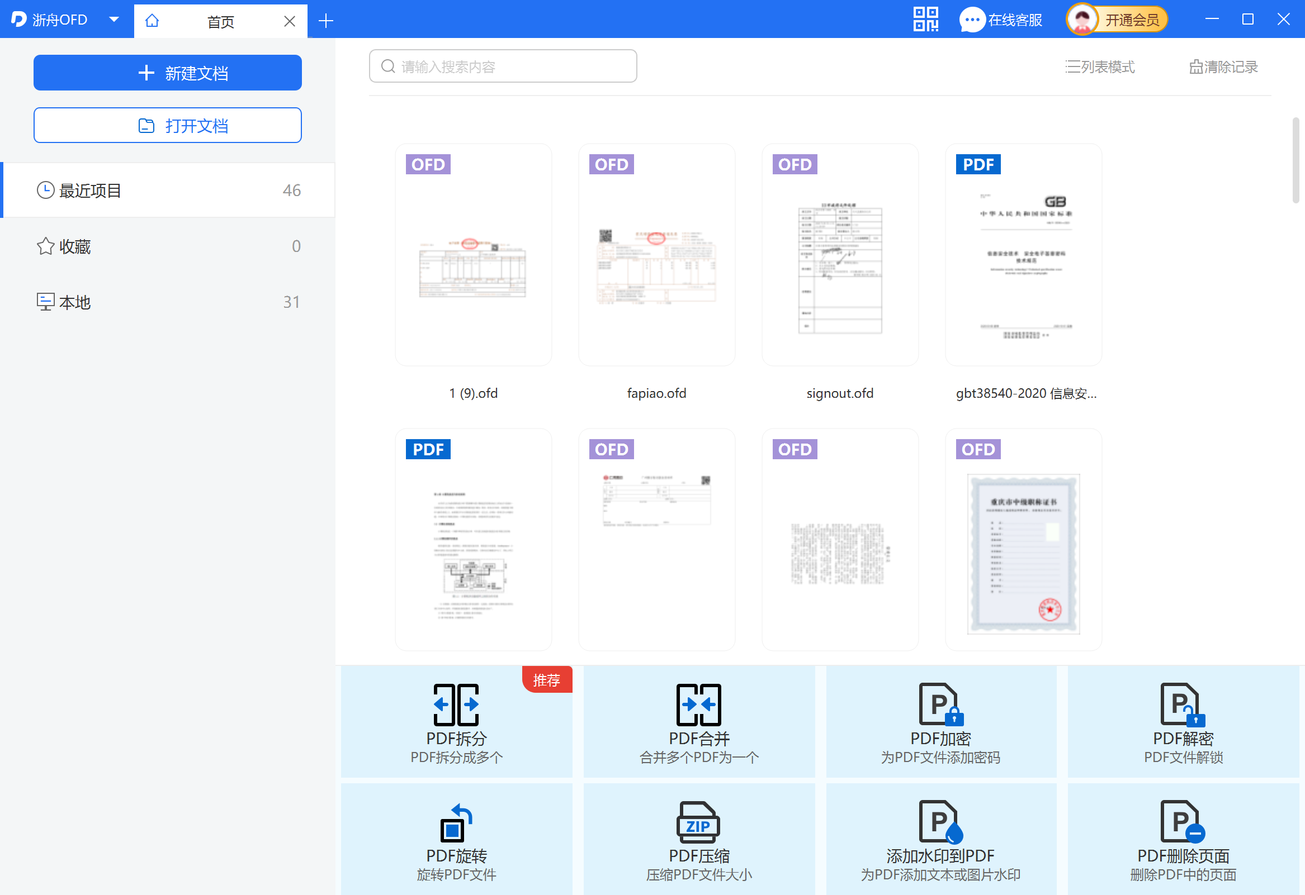Open online customer service chat

[1001, 20]
